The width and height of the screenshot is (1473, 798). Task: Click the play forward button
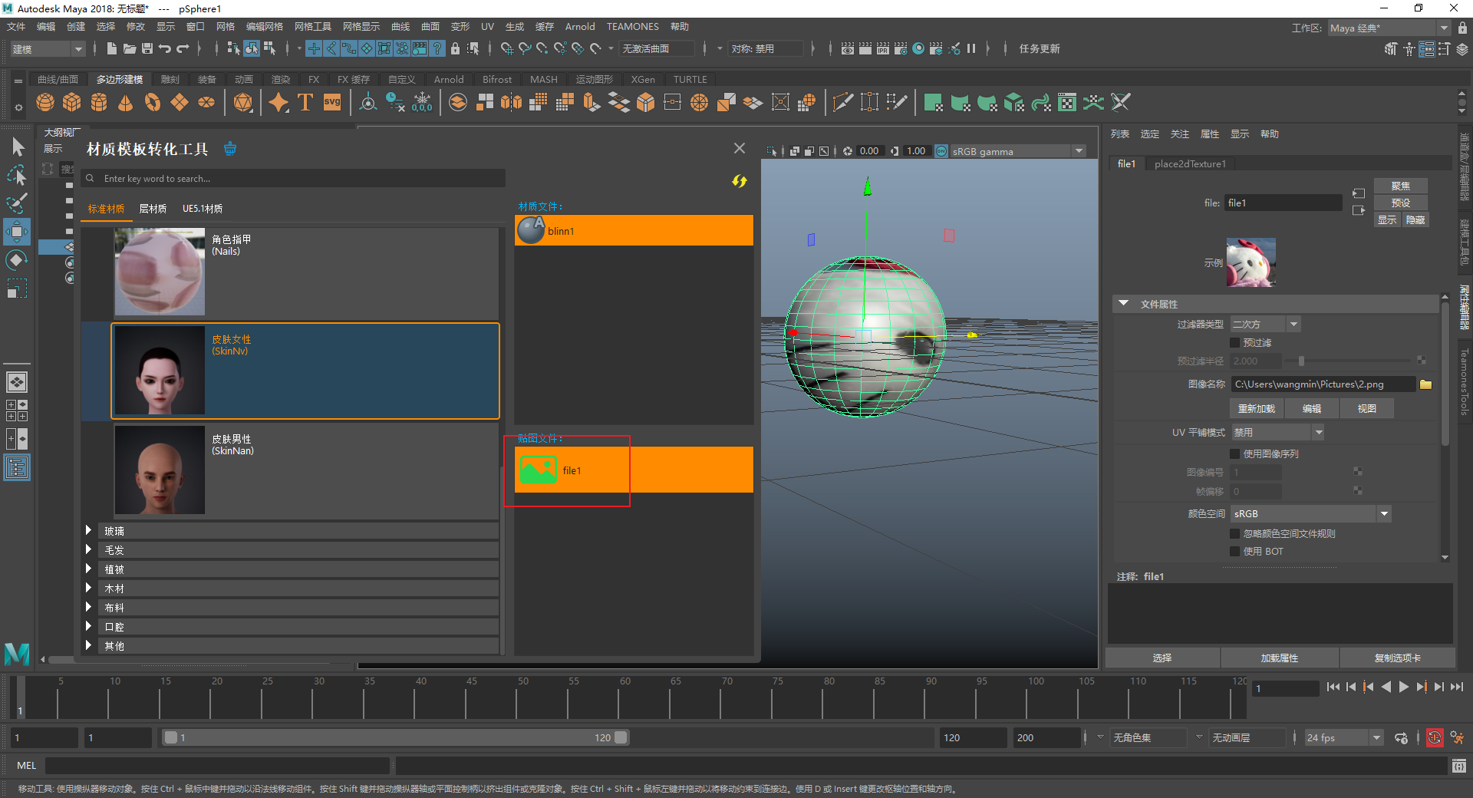click(x=1403, y=688)
